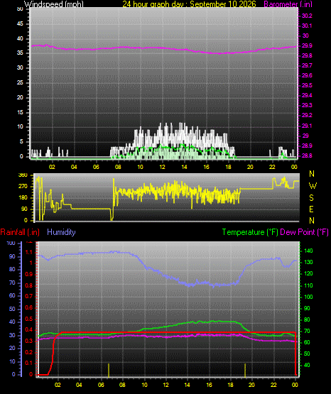Click the 30 value on barometer scale
This screenshot has width=331, height=394.
pyautogui.click(x=305, y=35)
